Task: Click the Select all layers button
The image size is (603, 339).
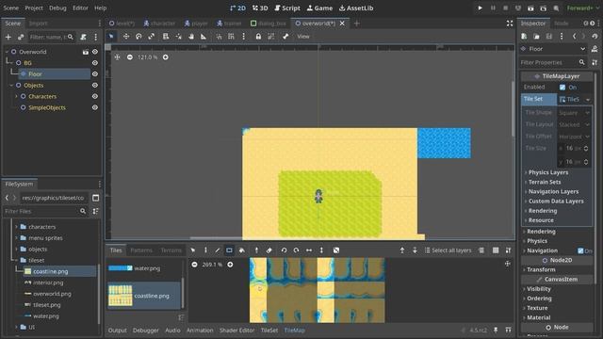Action: (x=448, y=250)
